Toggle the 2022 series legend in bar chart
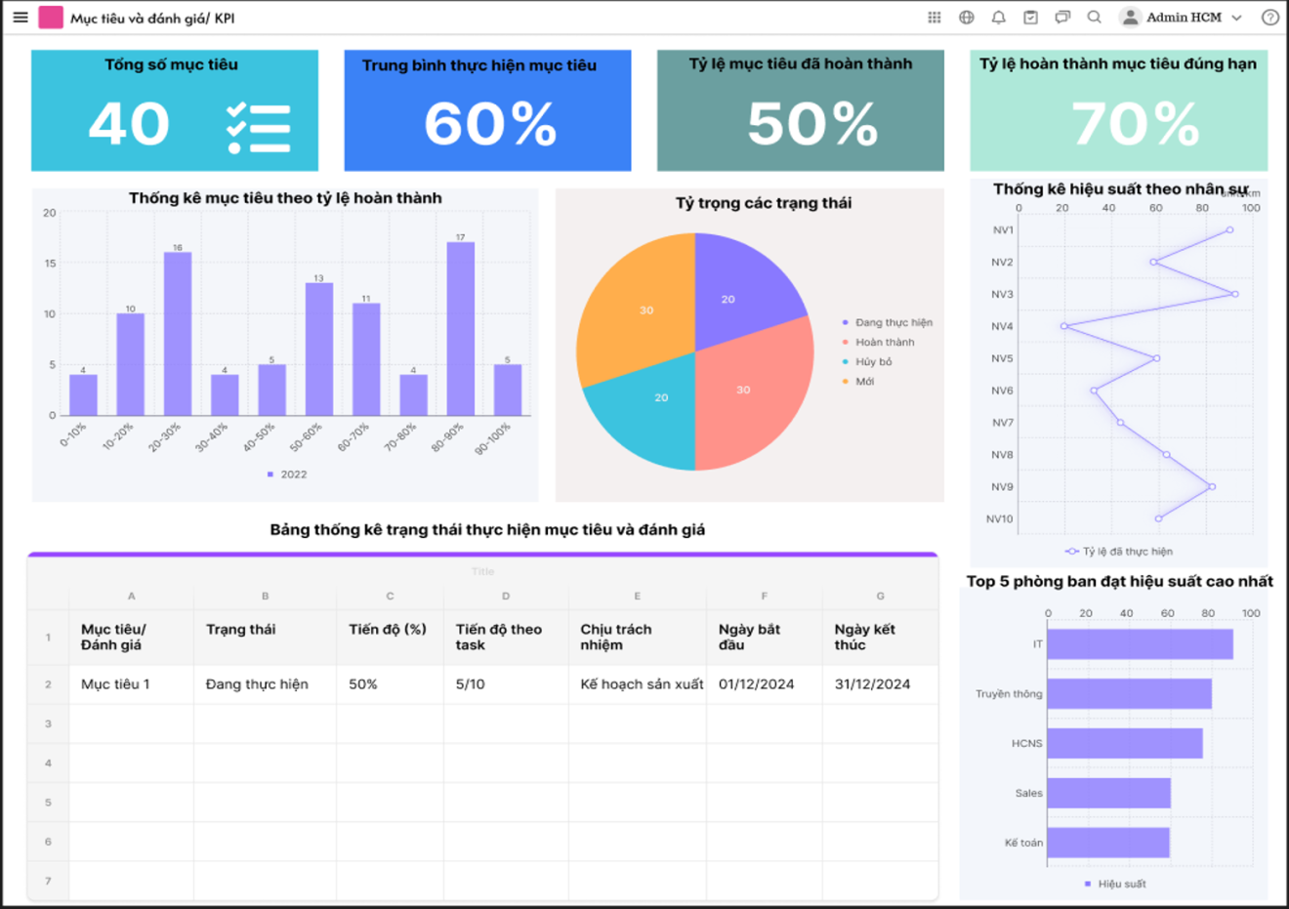Screen dimensions: 1289x909 point(287,475)
